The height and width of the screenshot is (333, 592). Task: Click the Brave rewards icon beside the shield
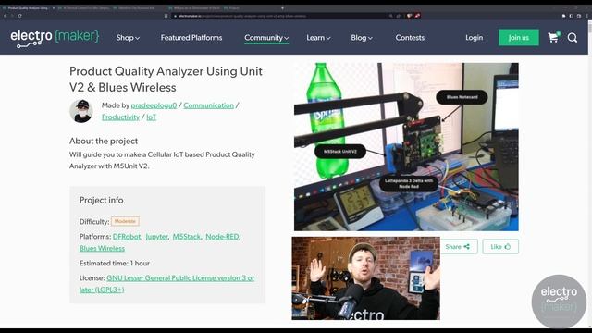(x=417, y=16)
